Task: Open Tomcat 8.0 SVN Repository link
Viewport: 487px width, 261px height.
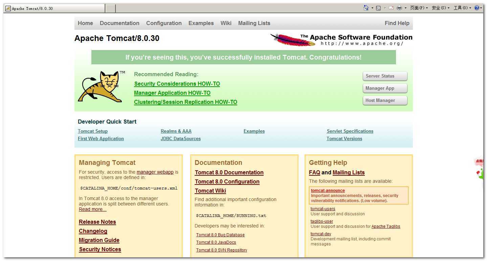Action: (x=222, y=250)
